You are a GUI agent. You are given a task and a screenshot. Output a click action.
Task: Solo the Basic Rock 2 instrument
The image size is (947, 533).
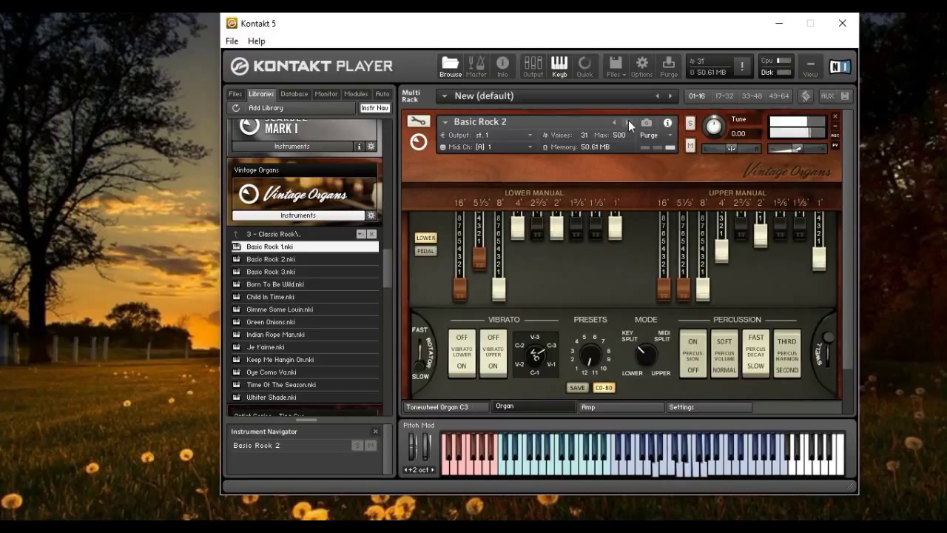pyautogui.click(x=690, y=123)
